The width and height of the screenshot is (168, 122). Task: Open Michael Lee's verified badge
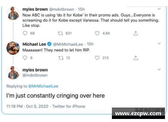point(49,44)
